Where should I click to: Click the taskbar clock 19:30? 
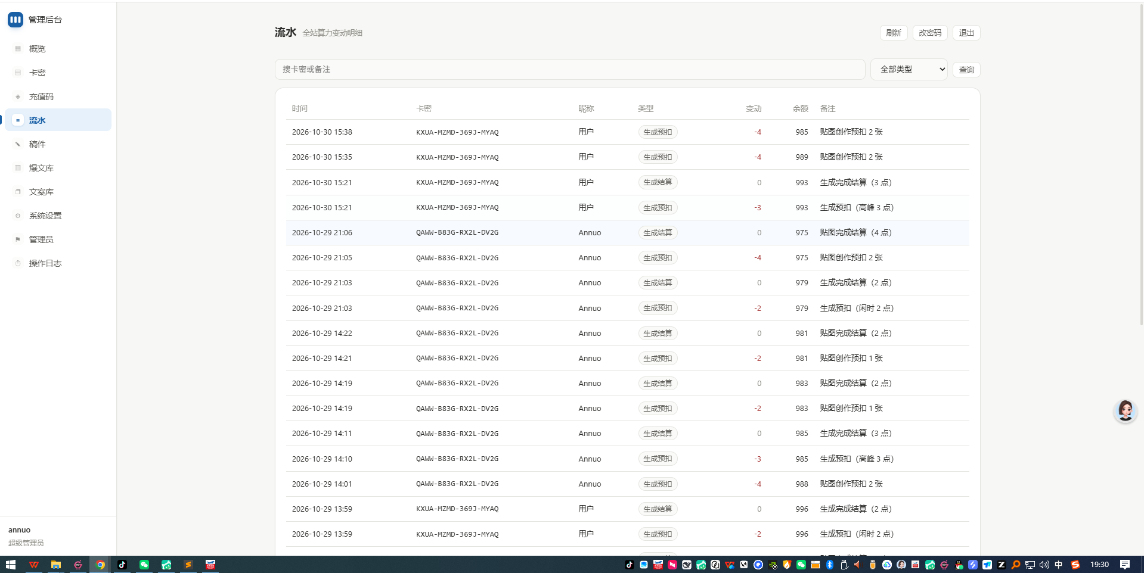coord(1099,565)
